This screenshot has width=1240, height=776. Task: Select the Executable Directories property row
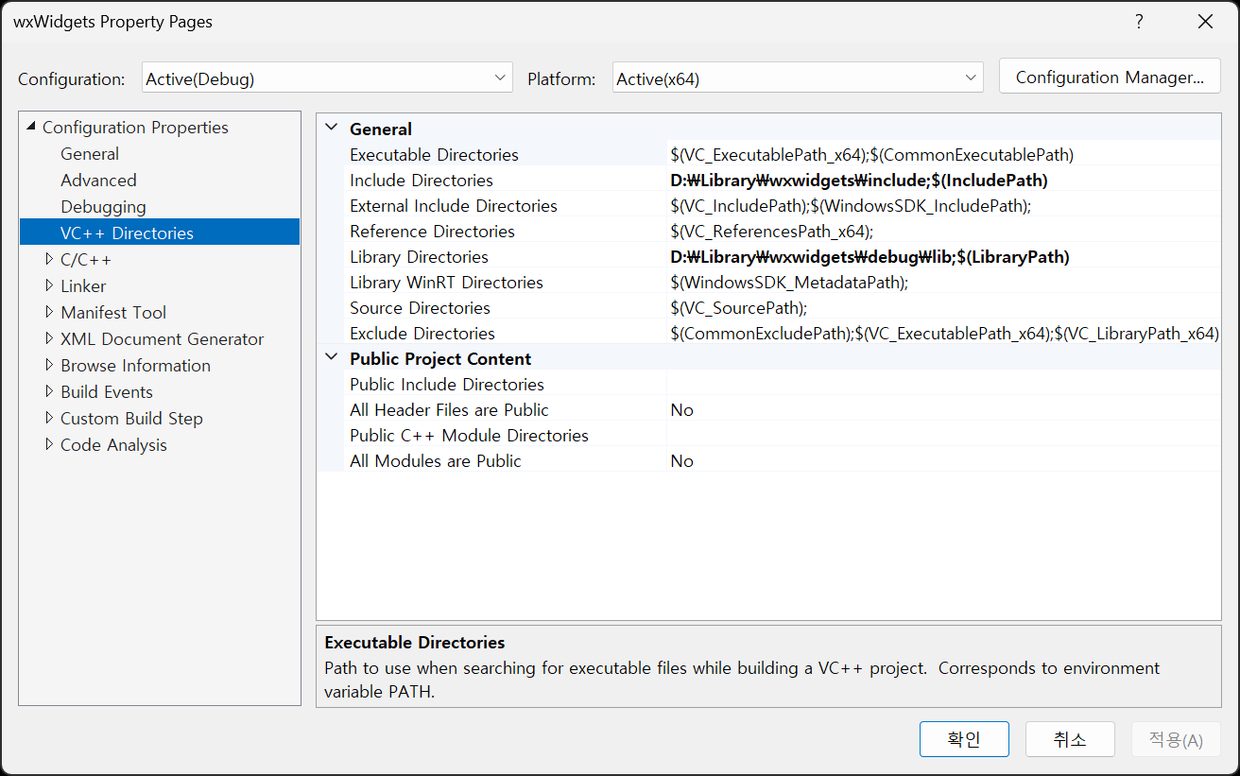tap(782, 154)
